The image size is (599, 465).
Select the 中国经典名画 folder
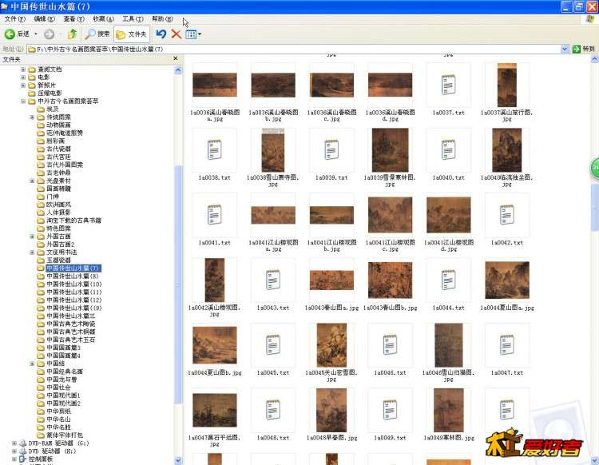65,372
